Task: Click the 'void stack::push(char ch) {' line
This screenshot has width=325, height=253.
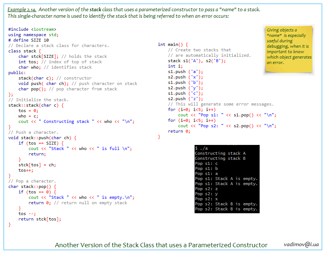Action: tap(42, 138)
